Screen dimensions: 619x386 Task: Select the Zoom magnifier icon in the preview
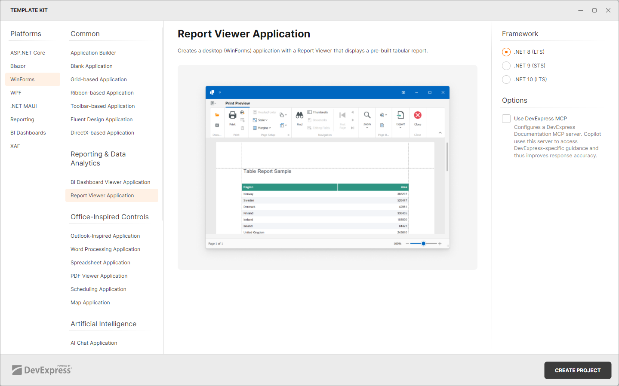click(x=366, y=115)
